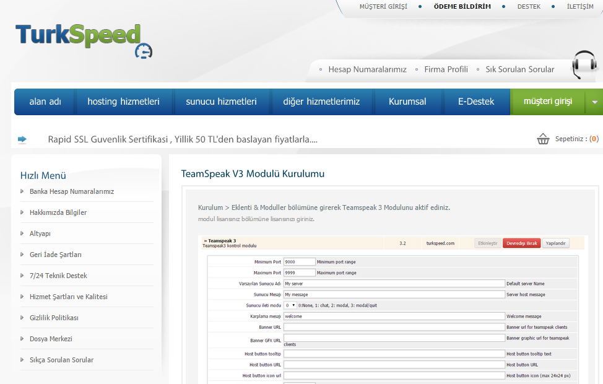
Task: Click the Rapid SSL announcement text
Action: coord(183,139)
